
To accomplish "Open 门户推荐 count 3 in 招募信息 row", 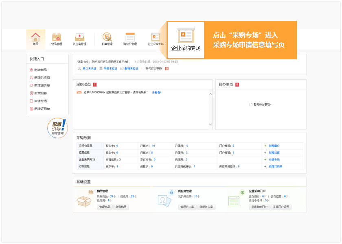I will [x=233, y=153].
